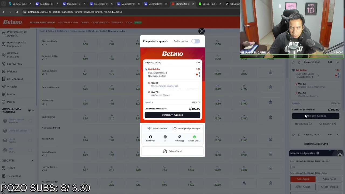
Task: Collapse Deportes section
Action: (33, 161)
